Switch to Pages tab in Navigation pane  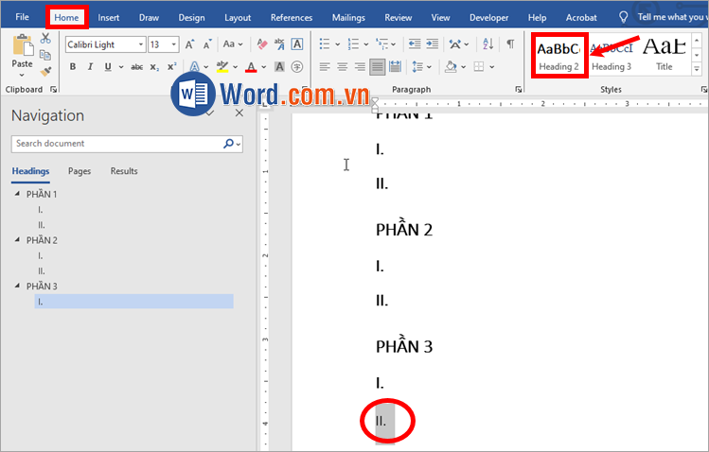80,171
